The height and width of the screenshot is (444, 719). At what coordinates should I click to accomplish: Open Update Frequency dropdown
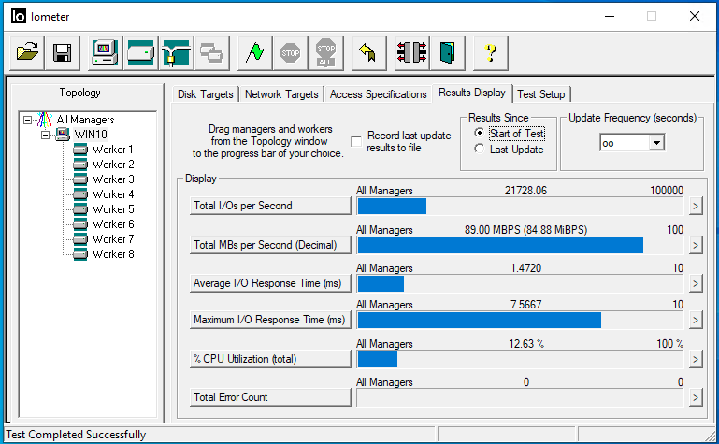tap(656, 143)
